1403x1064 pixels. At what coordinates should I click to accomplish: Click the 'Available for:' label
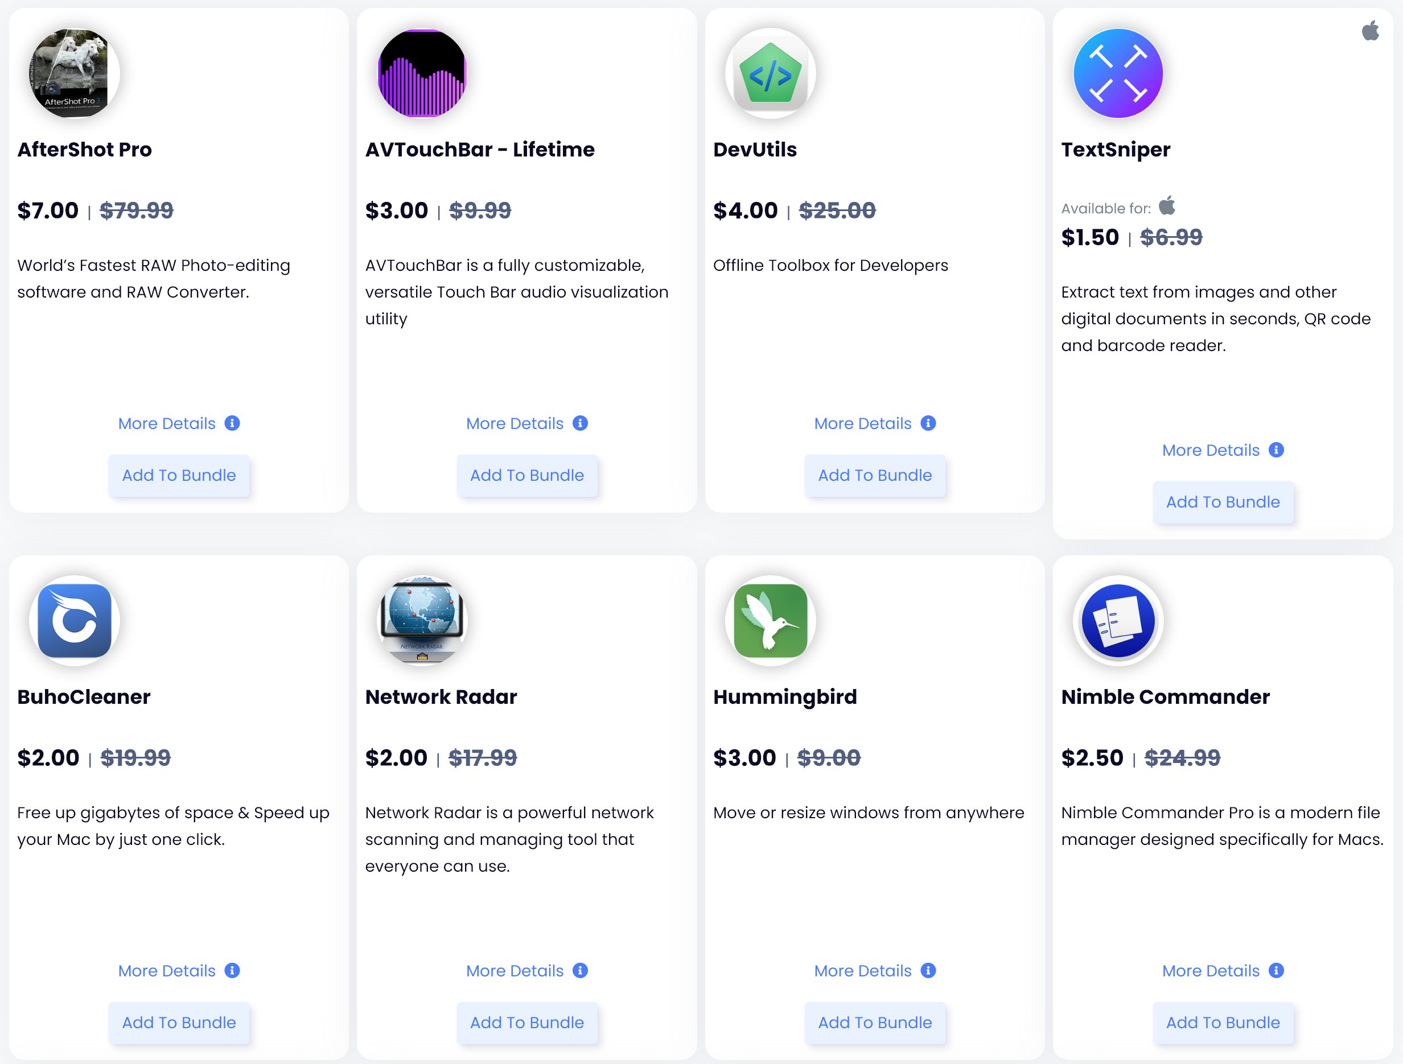pos(1105,208)
